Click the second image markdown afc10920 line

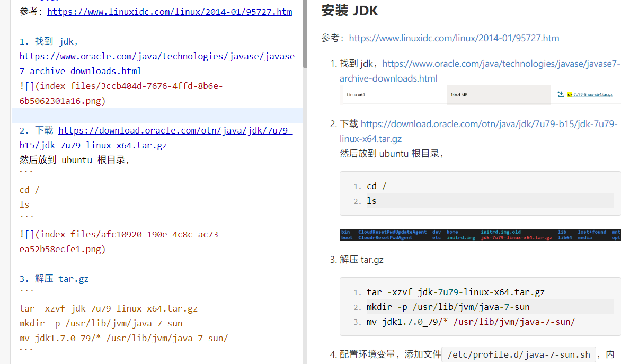pyautogui.click(x=121, y=242)
